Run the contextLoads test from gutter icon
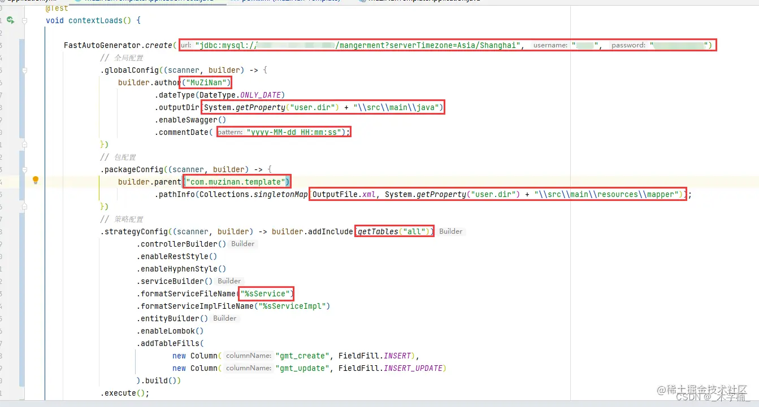The image size is (759, 407). pyautogui.click(x=10, y=20)
